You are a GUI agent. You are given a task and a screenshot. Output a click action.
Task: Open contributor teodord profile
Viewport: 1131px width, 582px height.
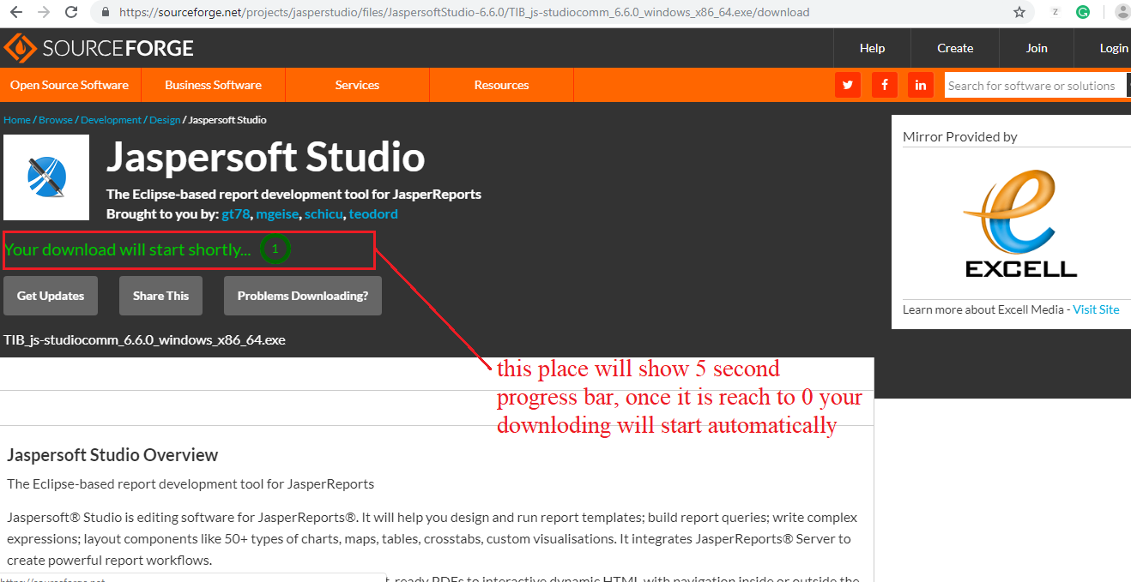pos(373,213)
